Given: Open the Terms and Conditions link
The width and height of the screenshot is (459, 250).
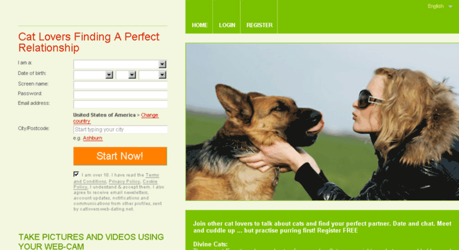Looking at the screenshot, I should point(116,178).
